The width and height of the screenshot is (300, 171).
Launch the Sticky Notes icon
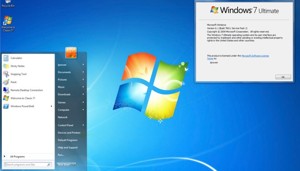click(x=6, y=66)
